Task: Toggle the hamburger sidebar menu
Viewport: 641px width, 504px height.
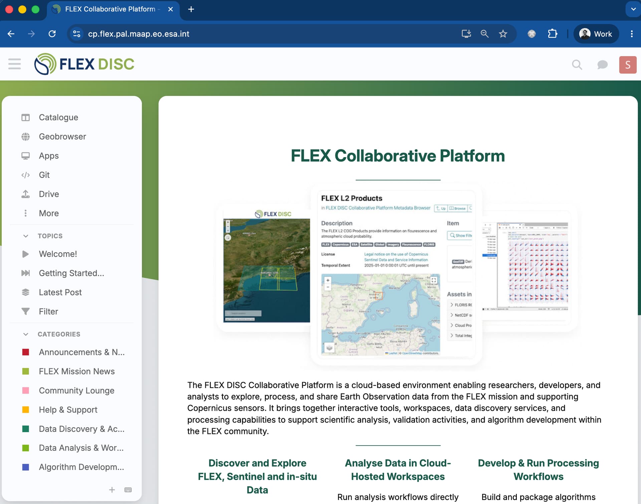Action: [x=14, y=64]
